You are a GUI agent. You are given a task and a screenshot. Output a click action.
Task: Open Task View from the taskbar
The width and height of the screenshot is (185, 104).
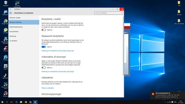coord(12,102)
